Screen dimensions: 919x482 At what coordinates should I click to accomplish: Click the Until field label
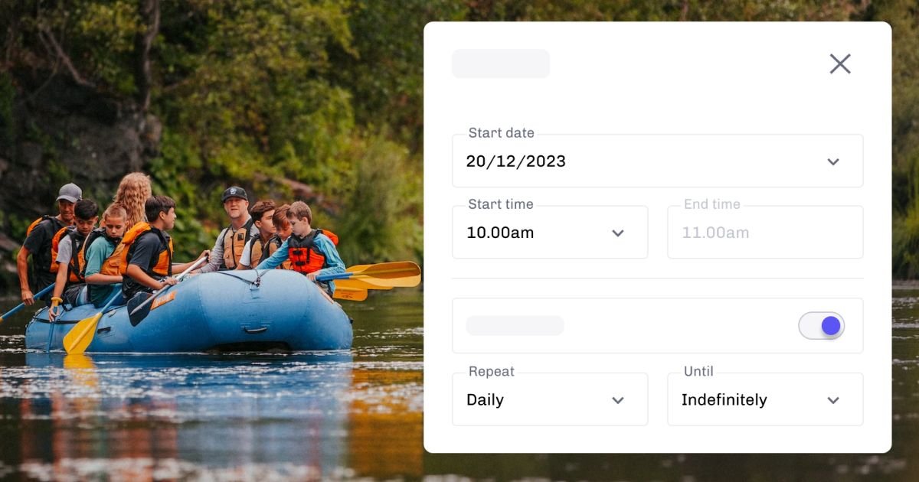698,372
